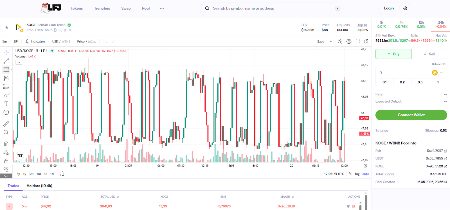Redo the last chart action
The image size is (450, 210).
pos(114,41)
